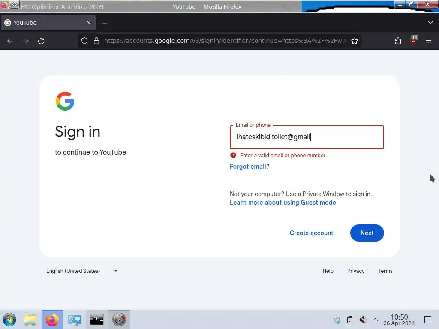Open the file manager folder taskbar icon
Image resolution: width=439 pixels, height=329 pixels.
point(30,320)
